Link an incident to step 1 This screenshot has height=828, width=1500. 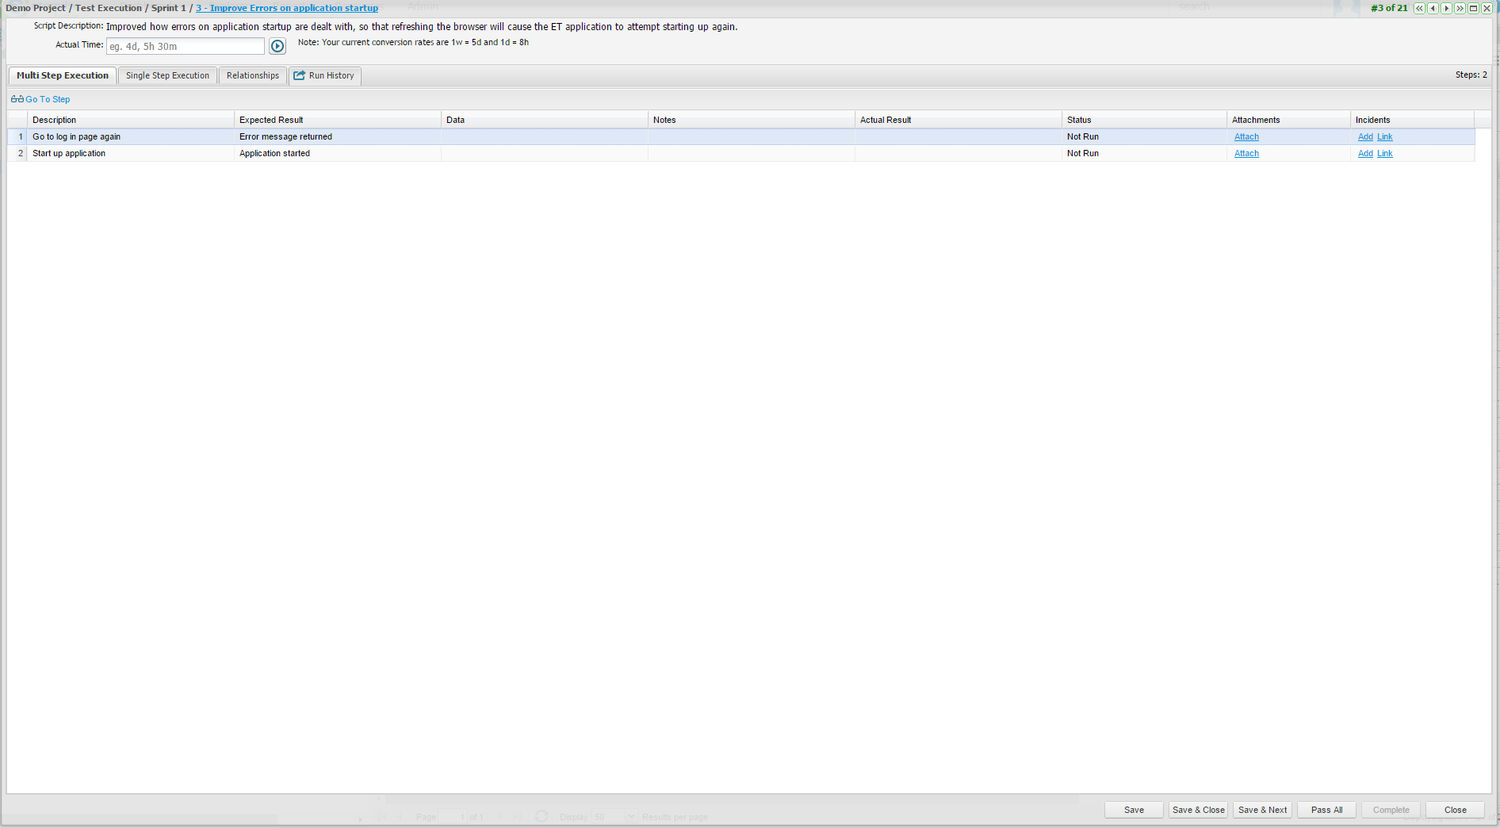pyautogui.click(x=1384, y=137)
